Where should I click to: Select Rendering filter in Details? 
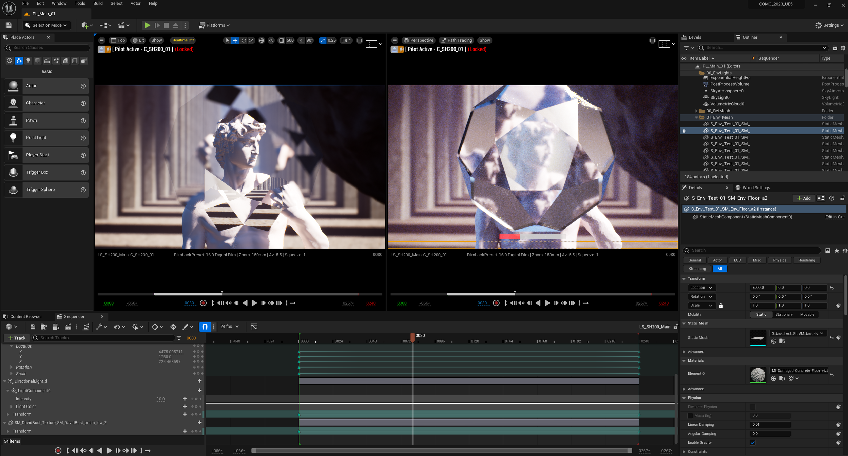(x=806, y=260)
